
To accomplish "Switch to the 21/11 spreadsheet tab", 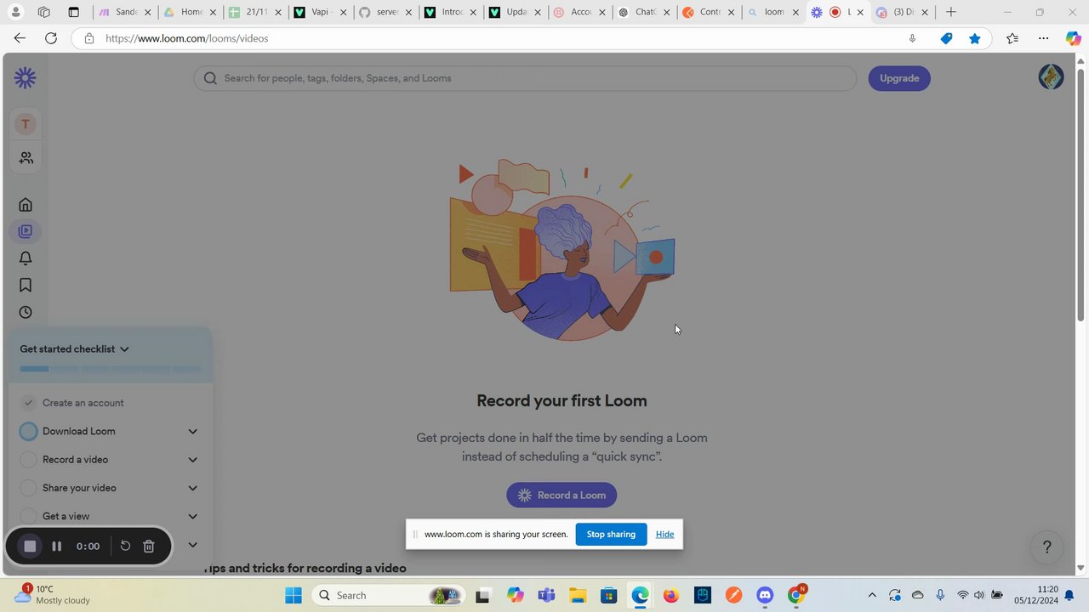I will tap(255, 12).
